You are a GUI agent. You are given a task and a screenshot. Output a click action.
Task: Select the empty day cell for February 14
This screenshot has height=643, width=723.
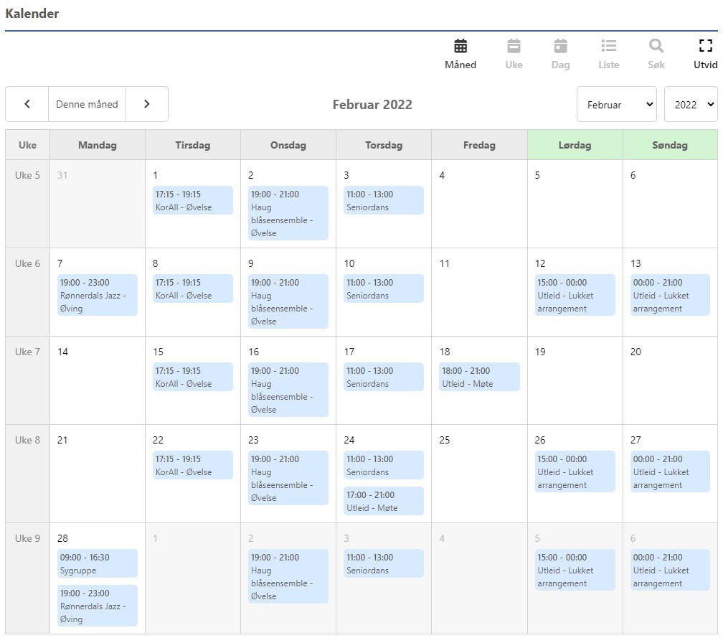tap(97, 388)
